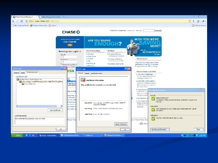Click the View Certificate button
Viewport: 218px width, 163px height.
pos(55,110)
